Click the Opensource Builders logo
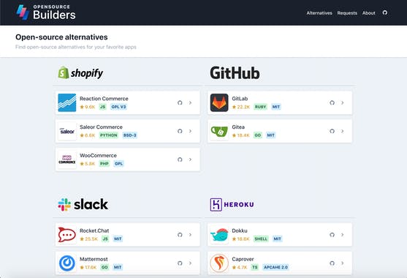This screenshot has width=407, height=278. click(x=46, y=12)
